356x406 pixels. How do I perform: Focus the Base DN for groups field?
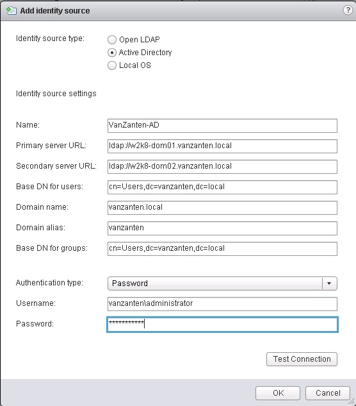[222, 248]
